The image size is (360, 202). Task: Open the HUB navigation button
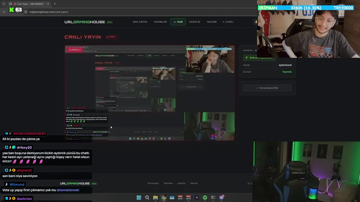pyautogui.click(x=178, y=22)
